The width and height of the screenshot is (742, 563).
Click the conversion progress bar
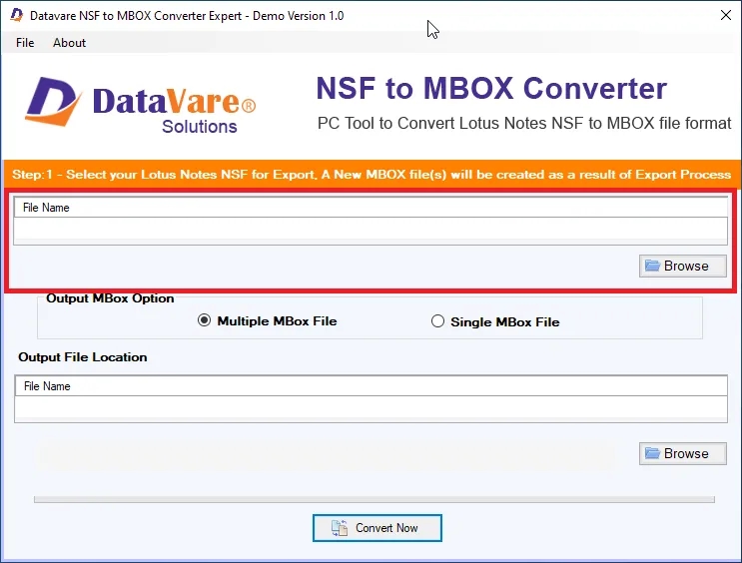point(374,499)
